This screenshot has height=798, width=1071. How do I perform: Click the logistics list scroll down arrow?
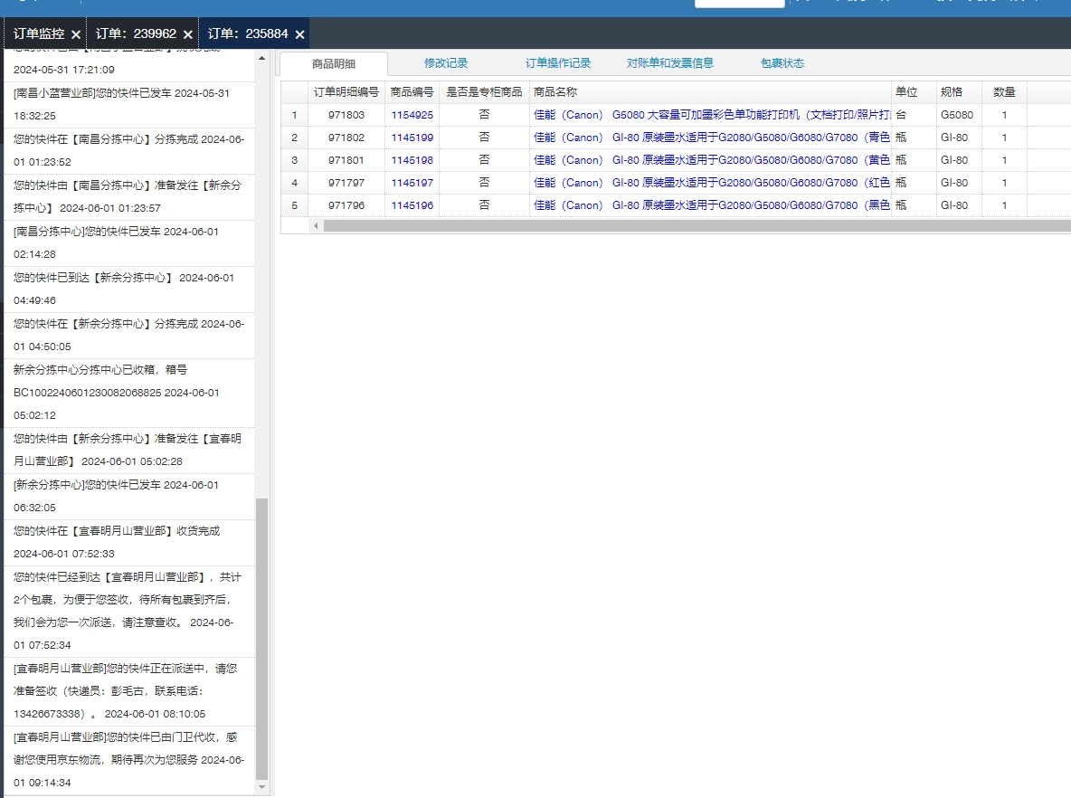pos(261,787)
